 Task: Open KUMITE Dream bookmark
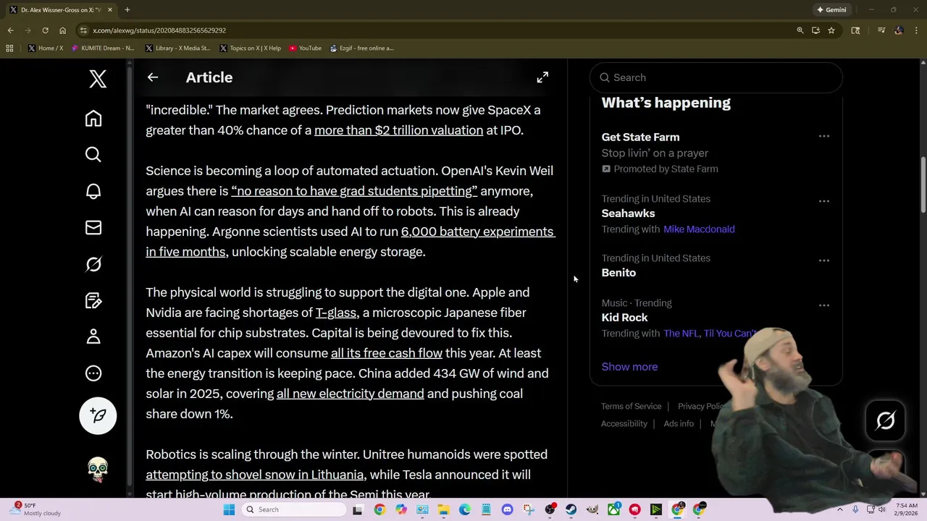tap(103, 48)
